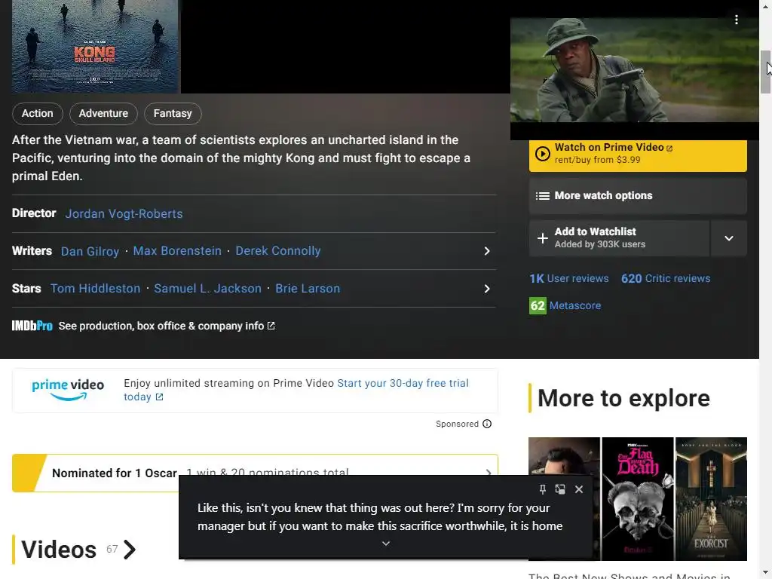The image size is (772, 579).
Task: Click the IMDbPro logo
Action: coord(32,326)
